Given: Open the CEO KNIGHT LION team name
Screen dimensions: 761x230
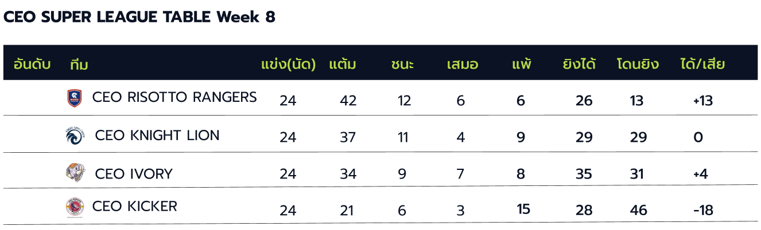Looking at the screenshot, I should point(157,136).
